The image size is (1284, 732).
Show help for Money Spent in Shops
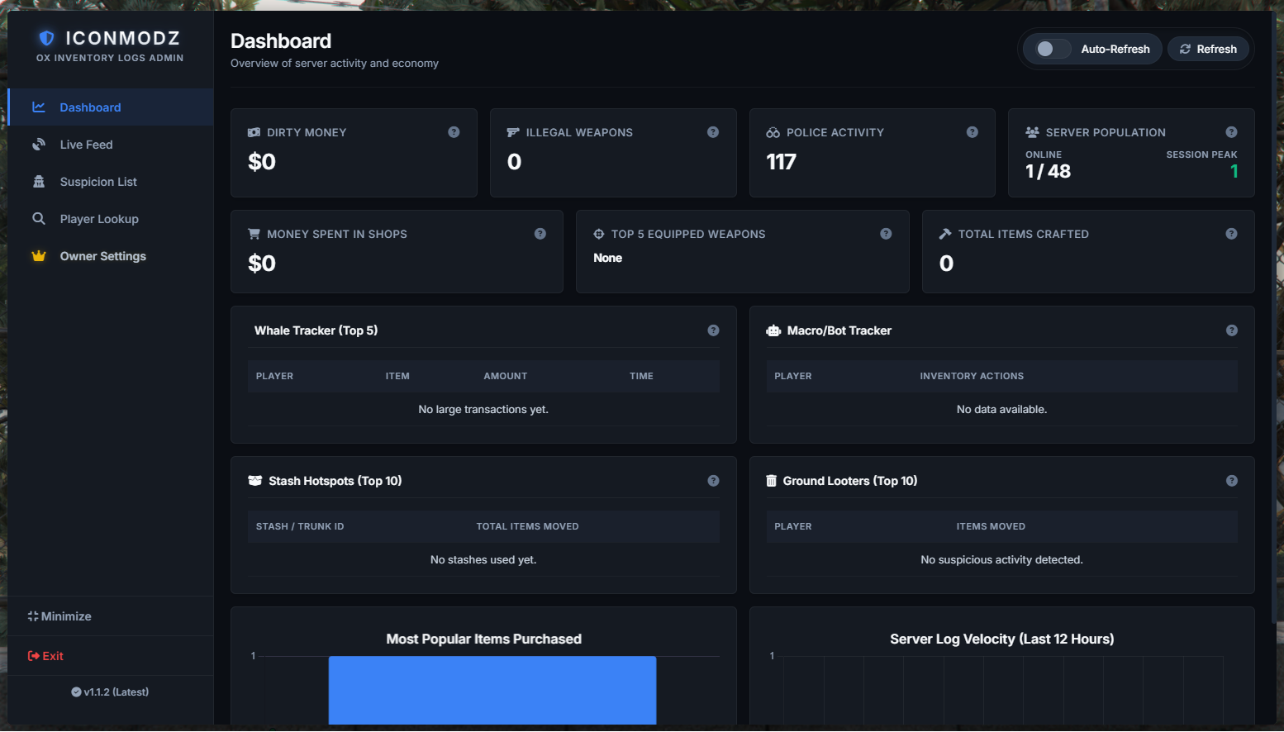pos(540,234)
